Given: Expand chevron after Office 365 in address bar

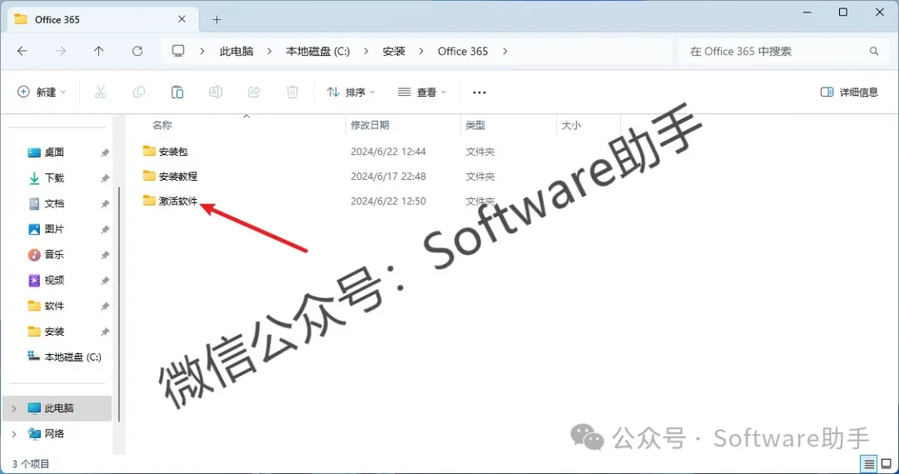Looking at the screenshot, I should 504,51.
